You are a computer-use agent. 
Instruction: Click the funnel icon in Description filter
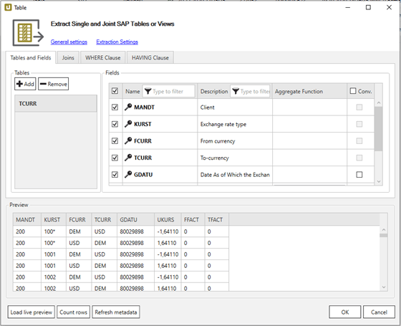[x=236, y=91]
